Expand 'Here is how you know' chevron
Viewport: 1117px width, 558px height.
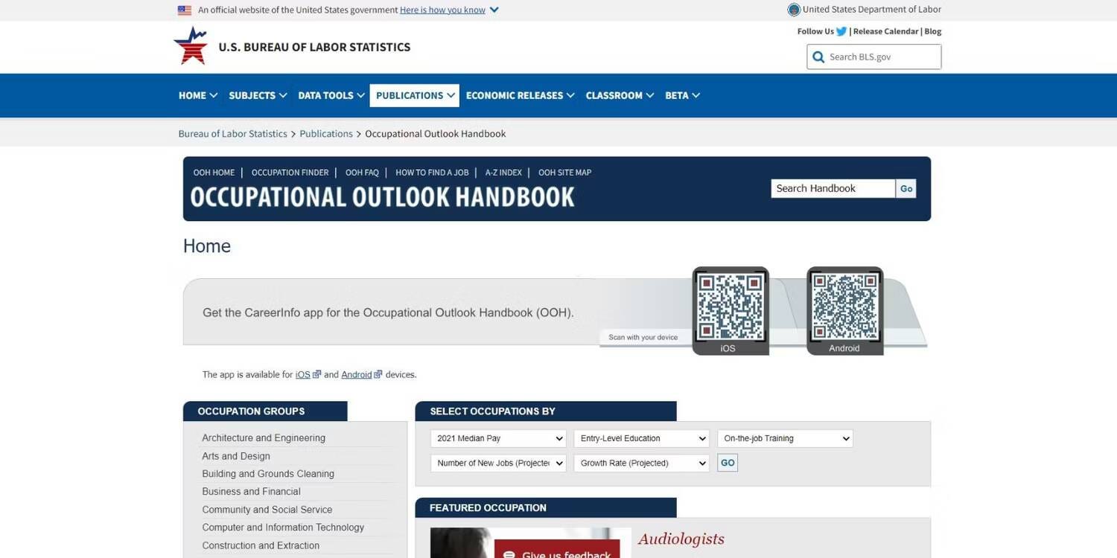494,10
